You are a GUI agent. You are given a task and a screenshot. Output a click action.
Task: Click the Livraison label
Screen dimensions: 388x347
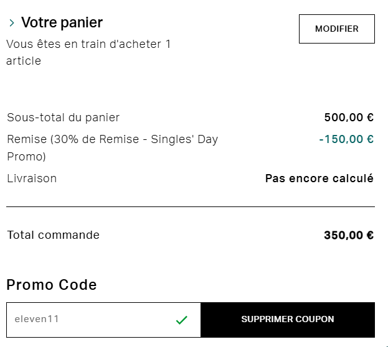(x=32, y=178)
